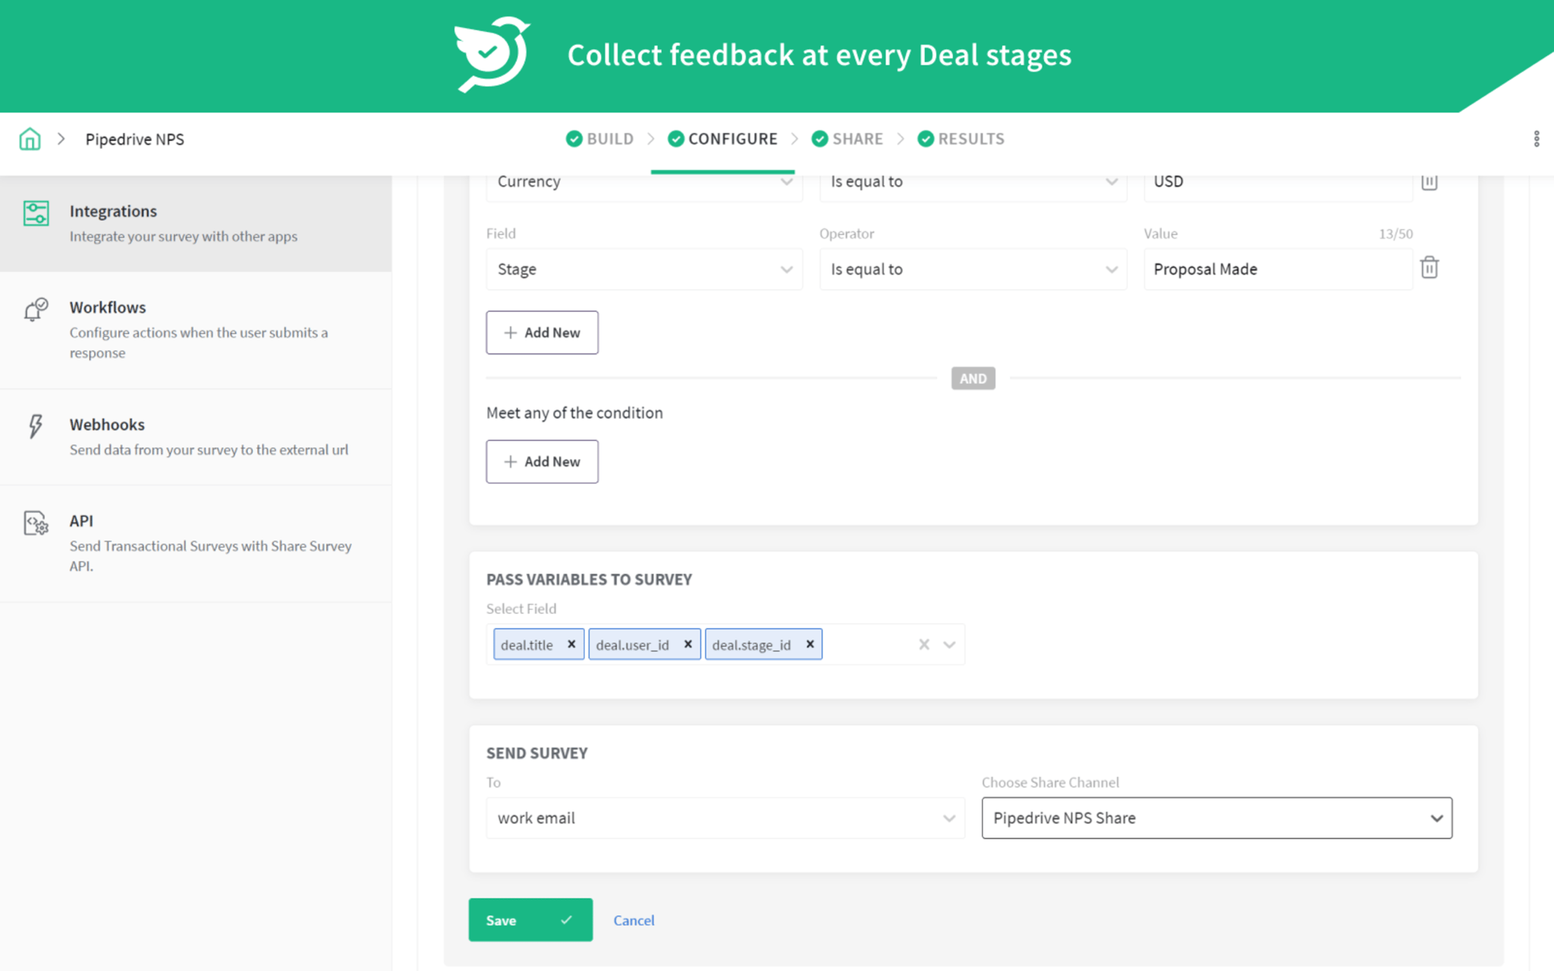This screenshot has height=971, width=1554.
Task: Select the API sidebar icon
Action: [36, 523]
